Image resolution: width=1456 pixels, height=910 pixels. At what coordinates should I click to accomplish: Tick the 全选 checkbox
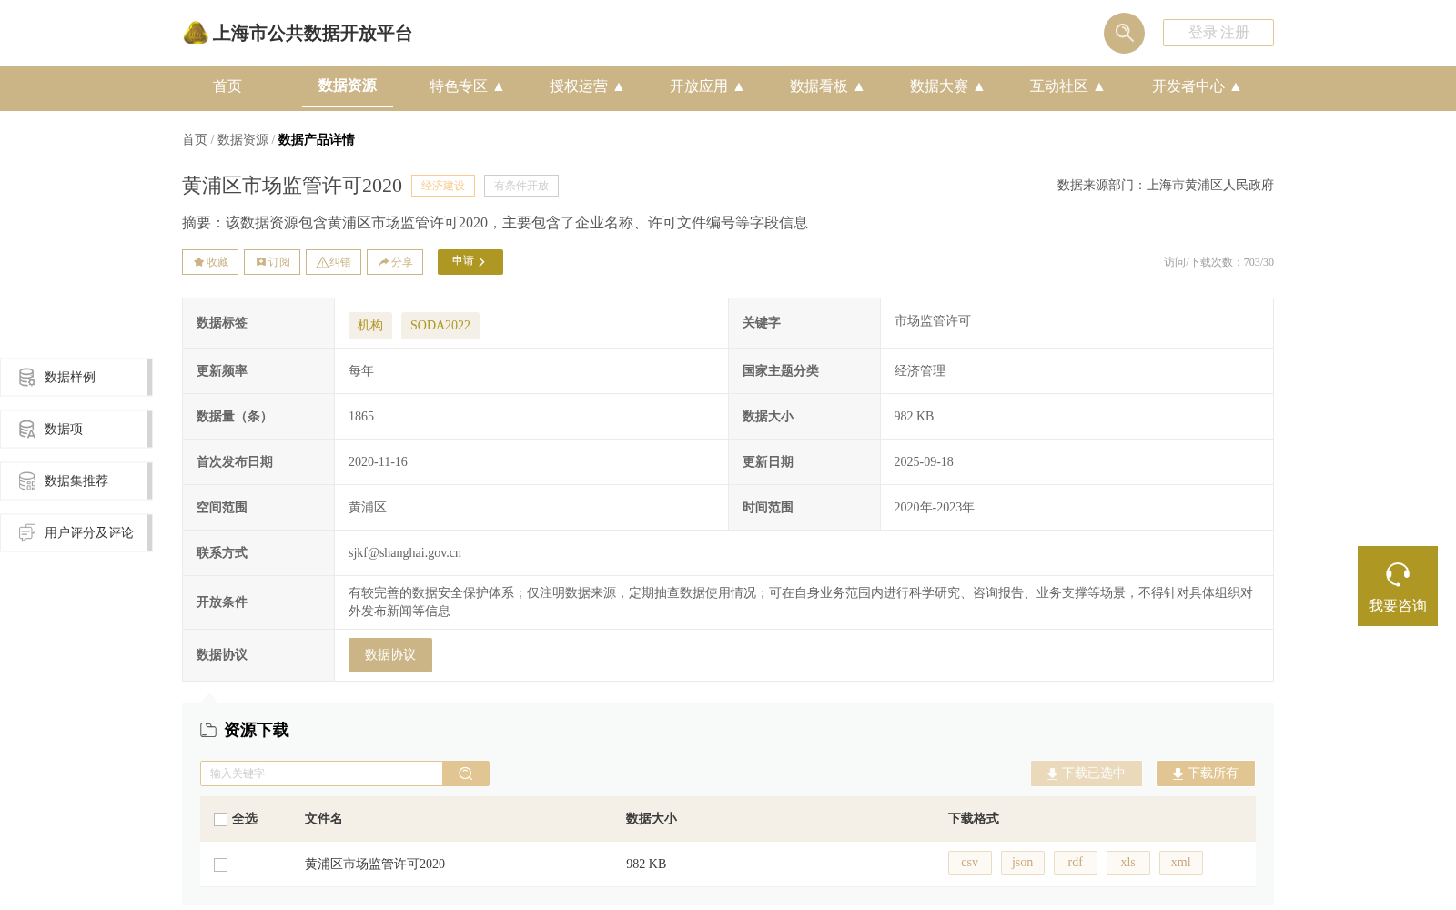220,819
